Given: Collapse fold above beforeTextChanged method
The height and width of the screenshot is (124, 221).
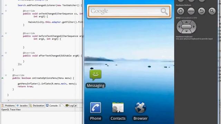Looking at the screenshot, I should 6,33.
